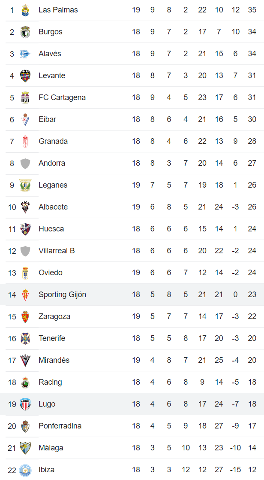This screenshot has height=480, width=264.
Task: Select the Oviedo team name
Action: coord(51,273)
